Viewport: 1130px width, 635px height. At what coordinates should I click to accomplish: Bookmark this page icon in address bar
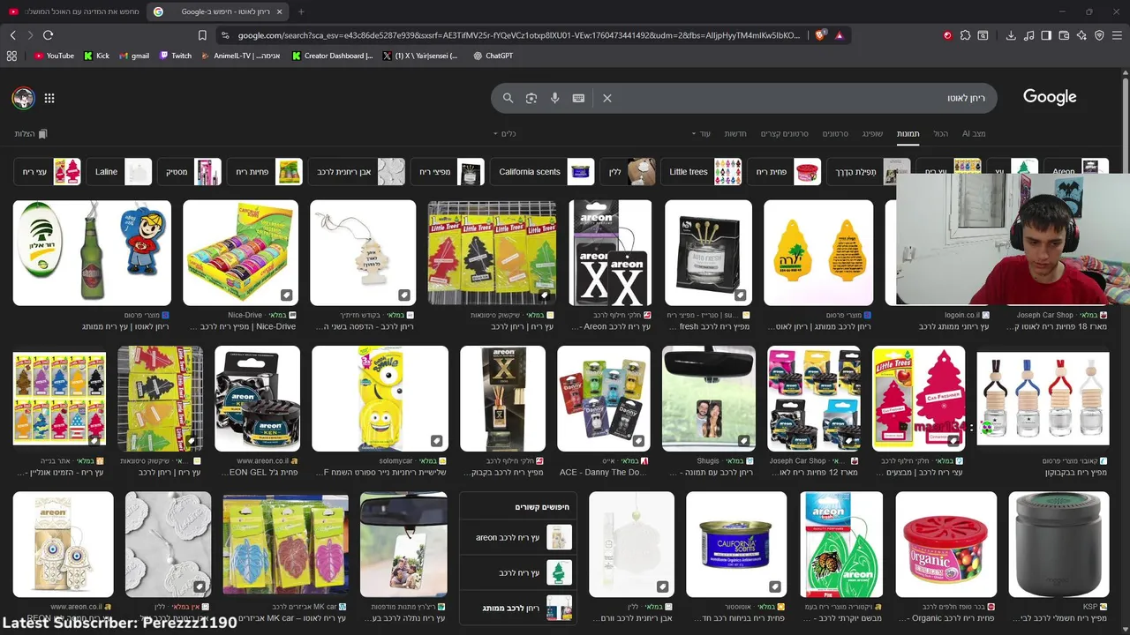click(202, 35)
